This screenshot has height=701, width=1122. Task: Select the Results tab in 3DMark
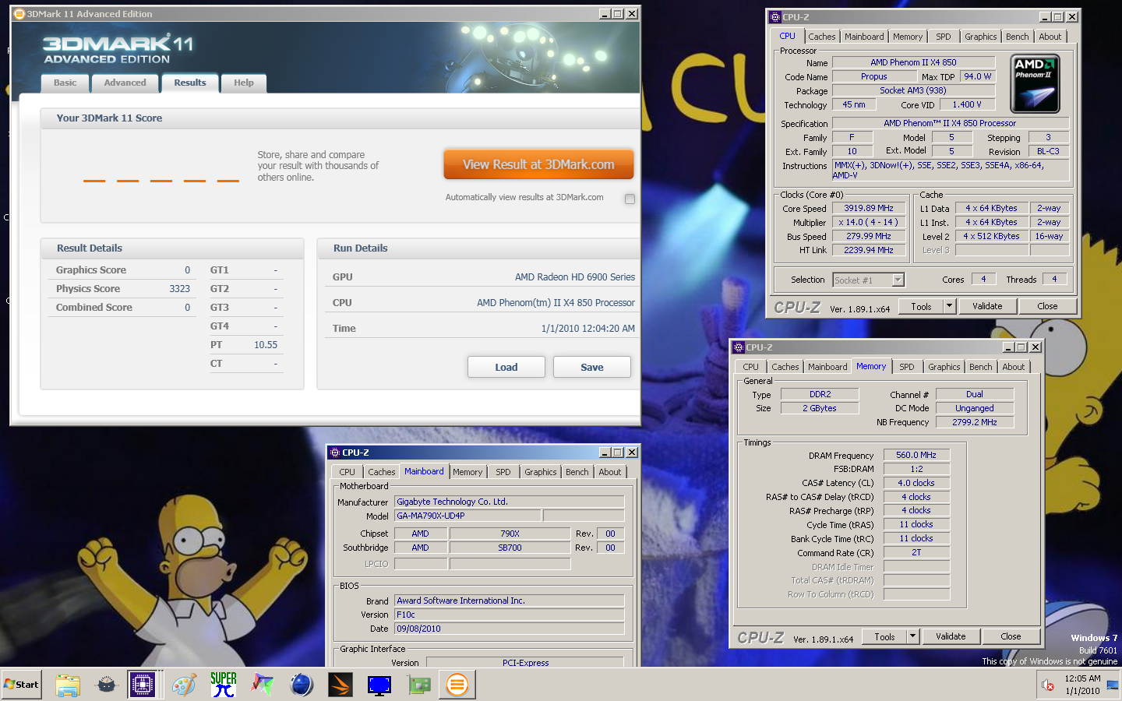pyautogui.click(x=190, y=83)
